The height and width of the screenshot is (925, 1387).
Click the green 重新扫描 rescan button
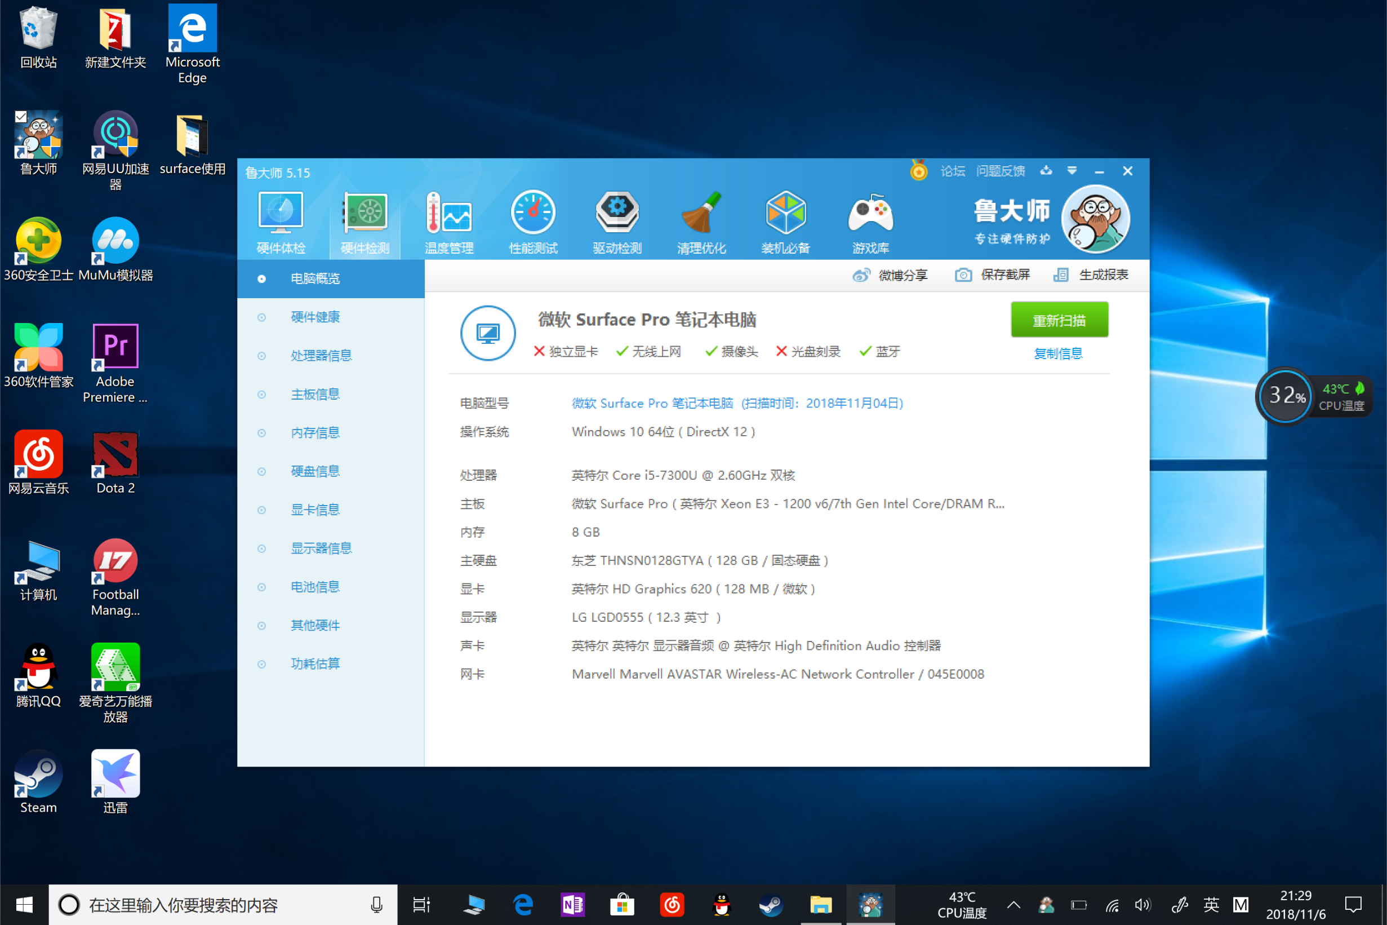click(1059, 320)
